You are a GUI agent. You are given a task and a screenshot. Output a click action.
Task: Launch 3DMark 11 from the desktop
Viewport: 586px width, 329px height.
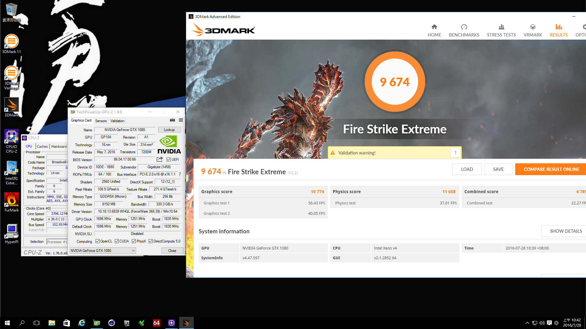click(x=11, y=44)
